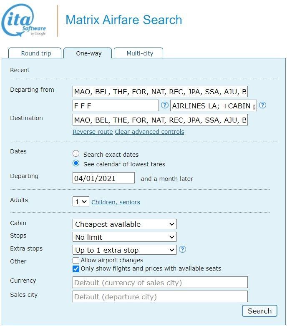Click the 'and a month later' text
The image size is (287, 326).
(x=167, y=179)
